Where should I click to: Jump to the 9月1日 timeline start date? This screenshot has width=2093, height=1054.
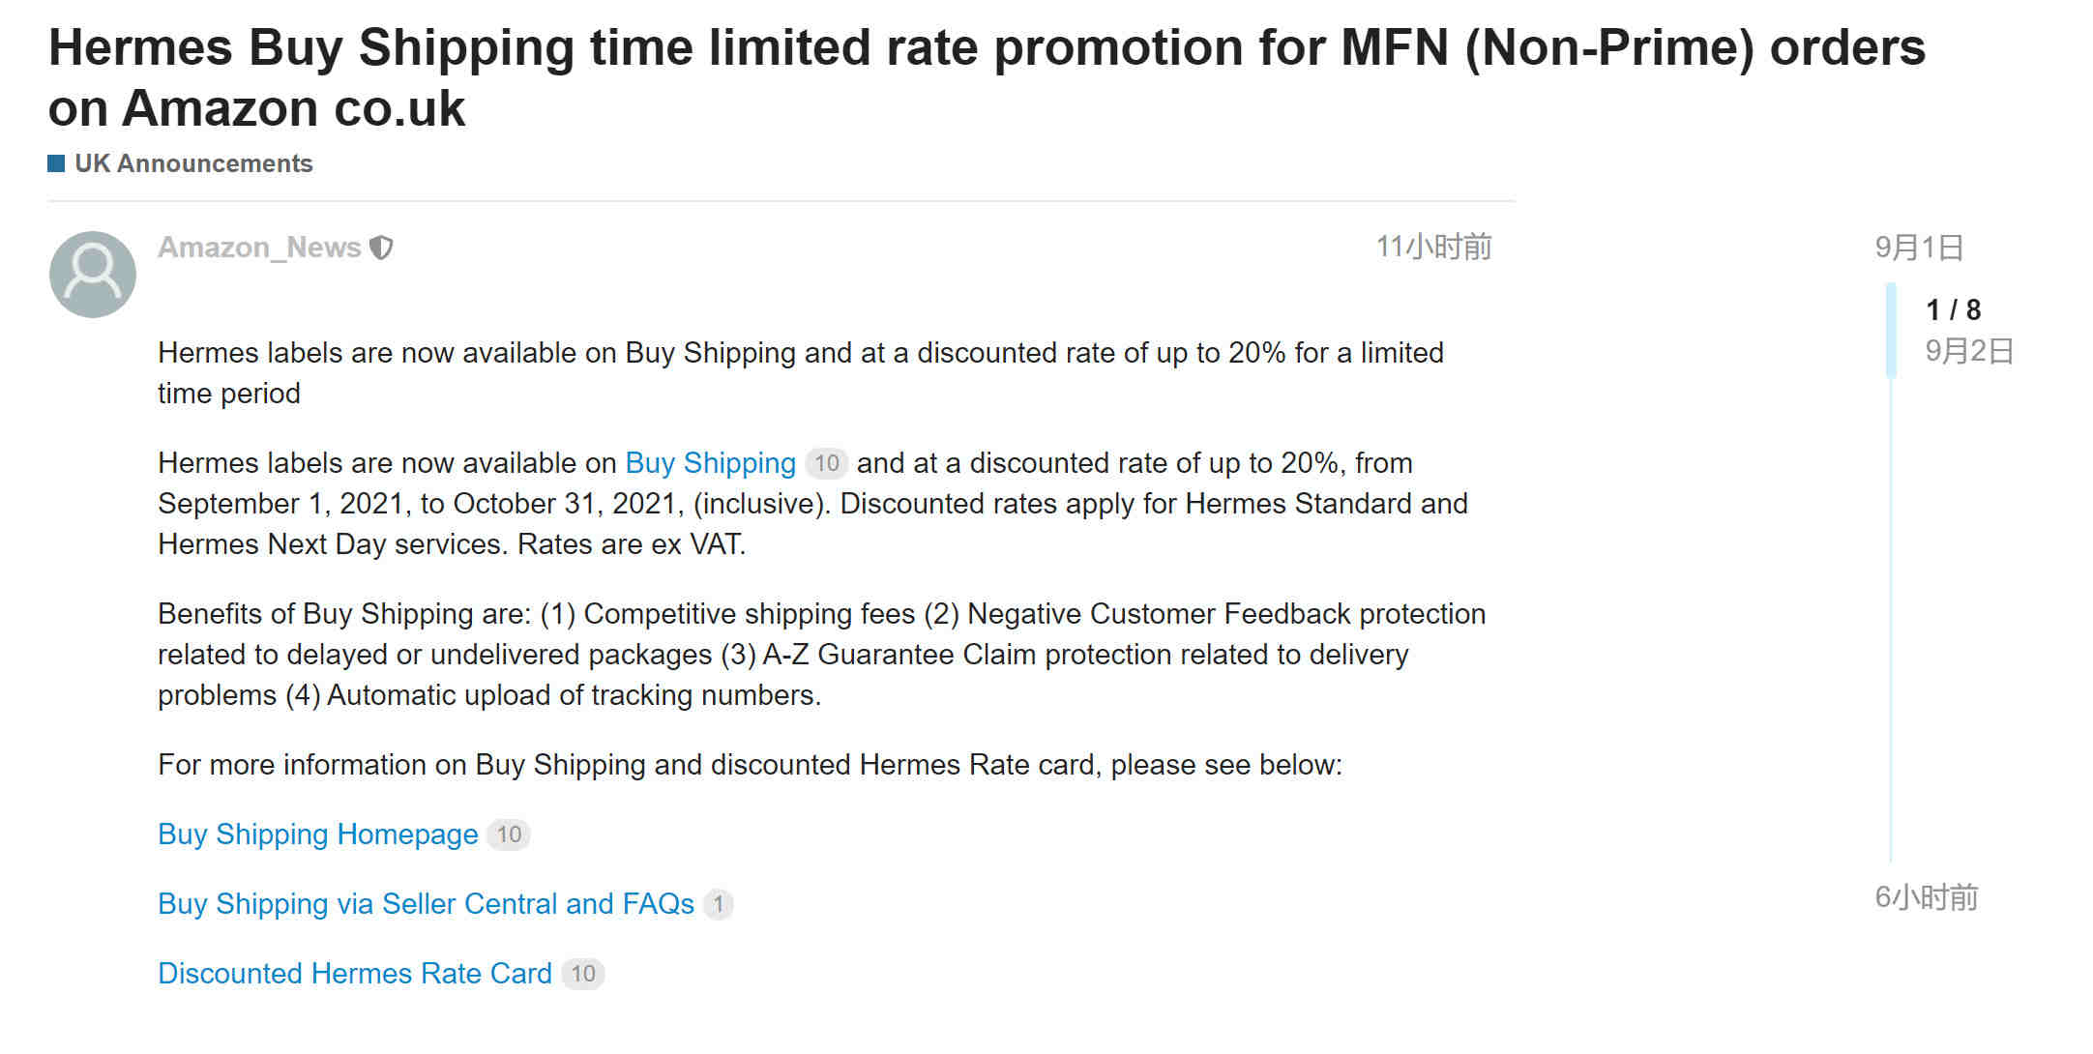tap(1919, 248)
